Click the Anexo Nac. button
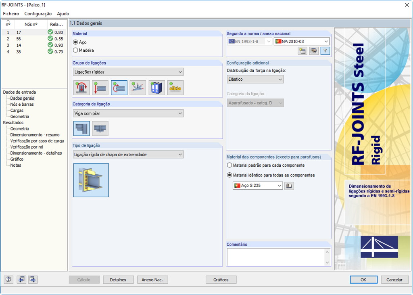Image resolution: width=413 pixels, height=295 pixels. (x=152, y=280)
